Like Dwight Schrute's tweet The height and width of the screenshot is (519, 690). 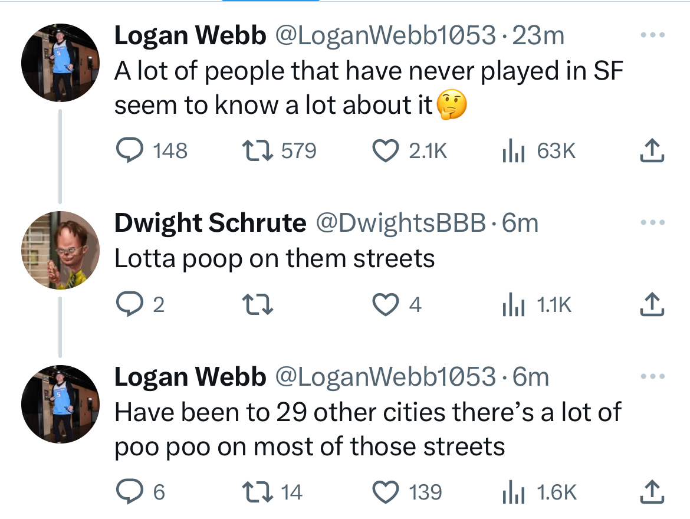point(385,304)
